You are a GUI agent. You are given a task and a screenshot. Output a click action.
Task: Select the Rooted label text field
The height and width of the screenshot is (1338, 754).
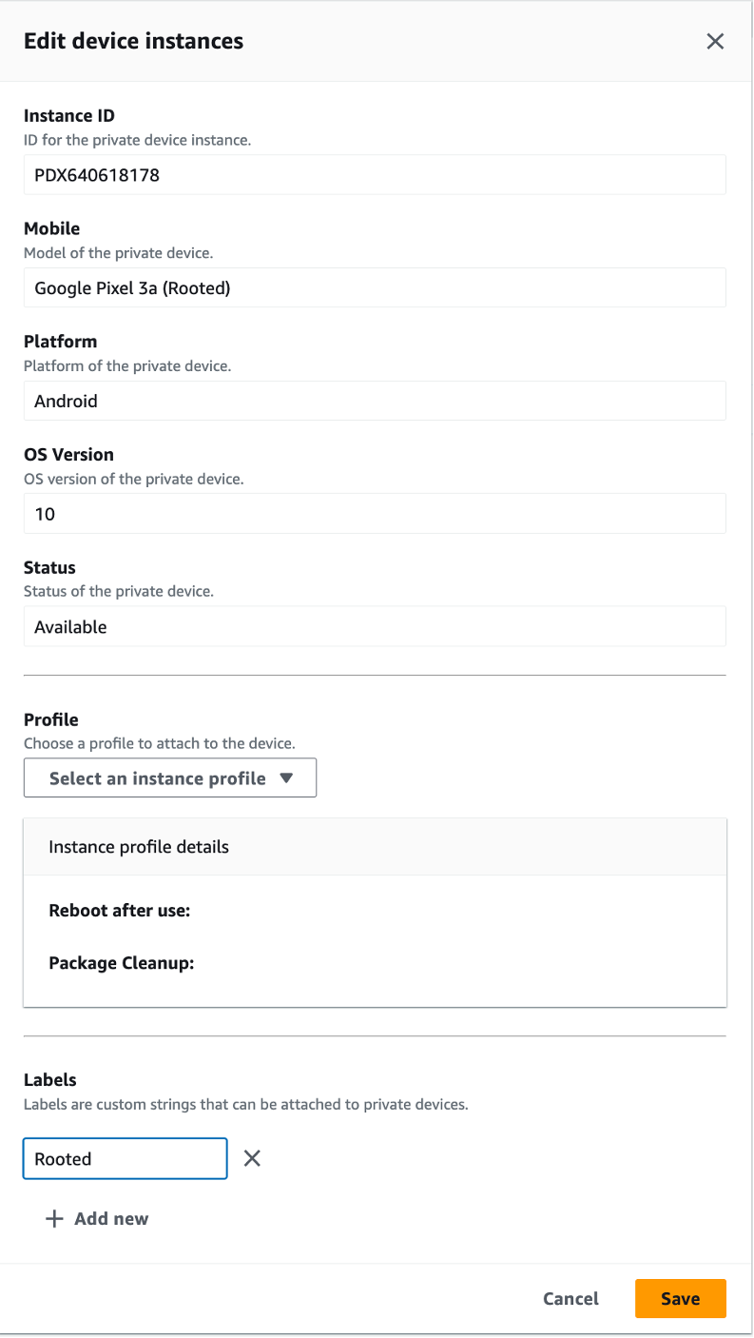(124, 1158)
